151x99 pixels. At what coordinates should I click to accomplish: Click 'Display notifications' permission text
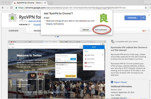(55, 24)
